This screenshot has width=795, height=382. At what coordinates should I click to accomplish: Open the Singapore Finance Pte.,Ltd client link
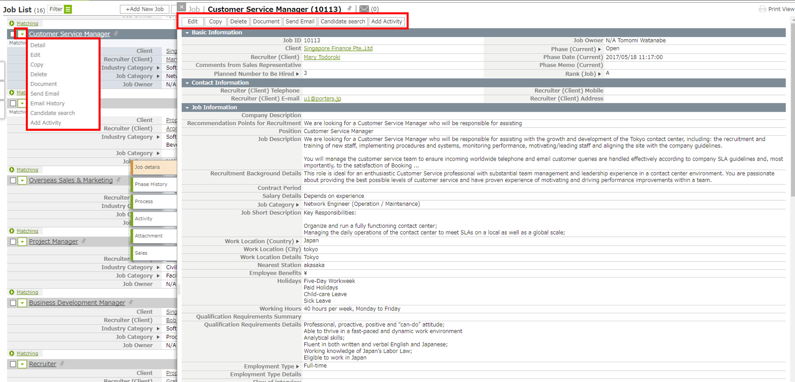(338, 48)
